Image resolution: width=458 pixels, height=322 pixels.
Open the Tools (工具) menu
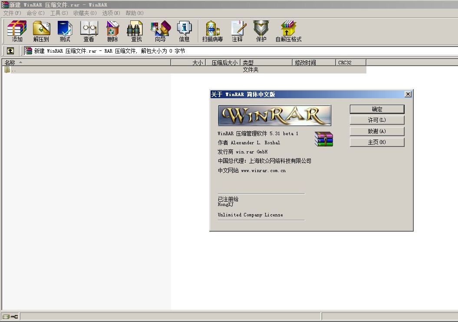click(59, 13)
